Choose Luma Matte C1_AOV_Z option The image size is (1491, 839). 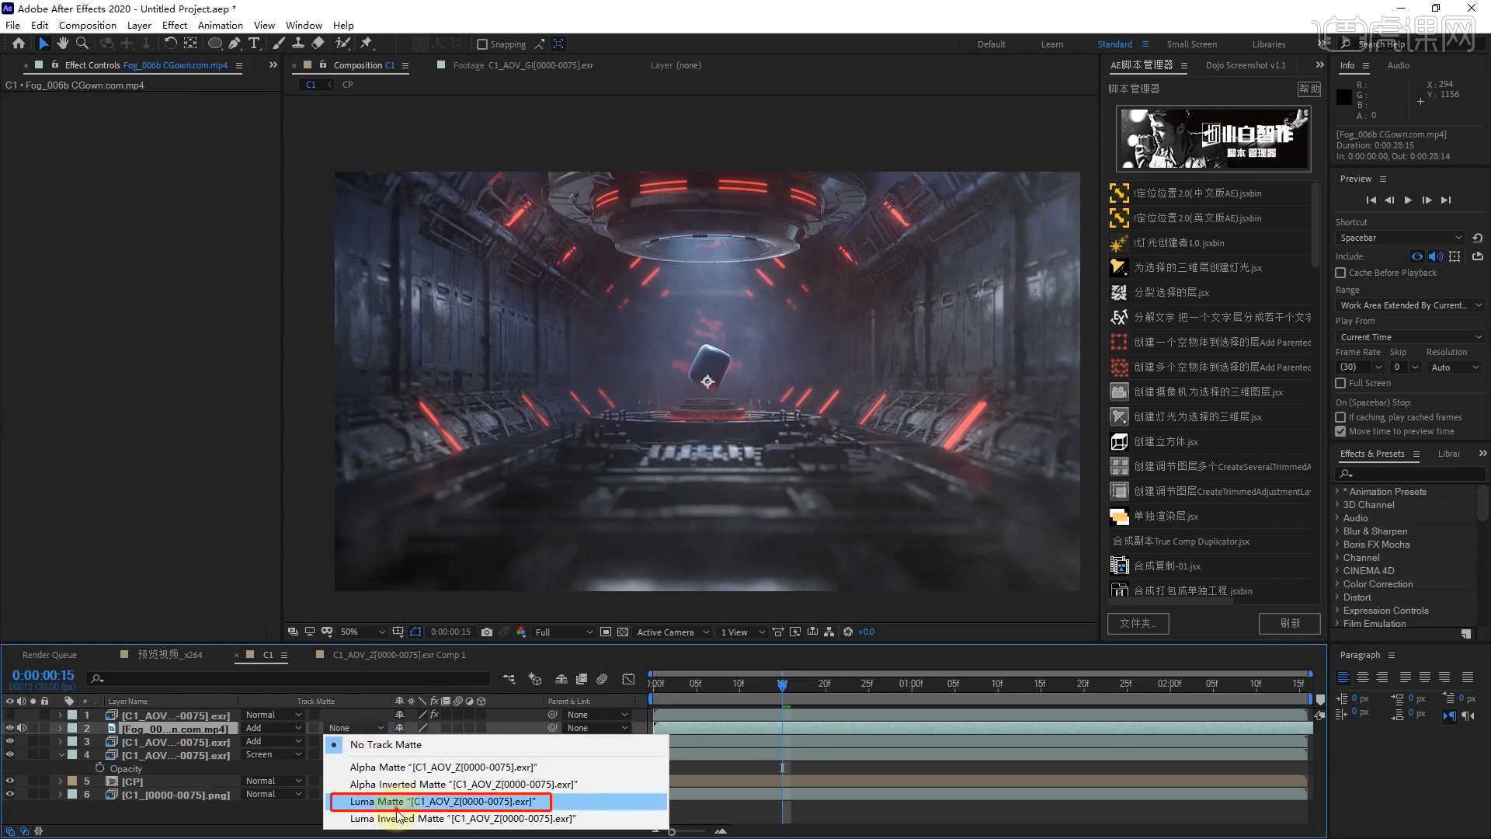point(495,801)
